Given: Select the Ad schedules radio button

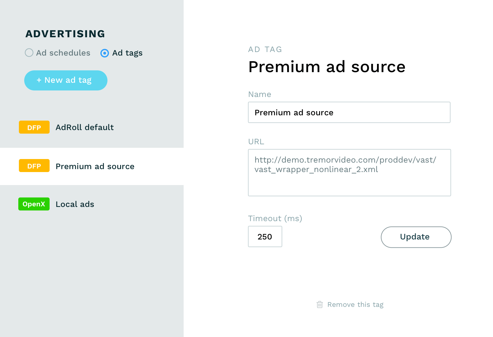Looking at the screenshot, I should point(29,53).
